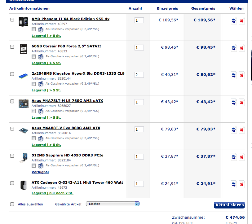The height and width of the screenshot is (224, 252).
Task: Click quantity field for Kingston HyperX
Action: (x=139, y=75)
